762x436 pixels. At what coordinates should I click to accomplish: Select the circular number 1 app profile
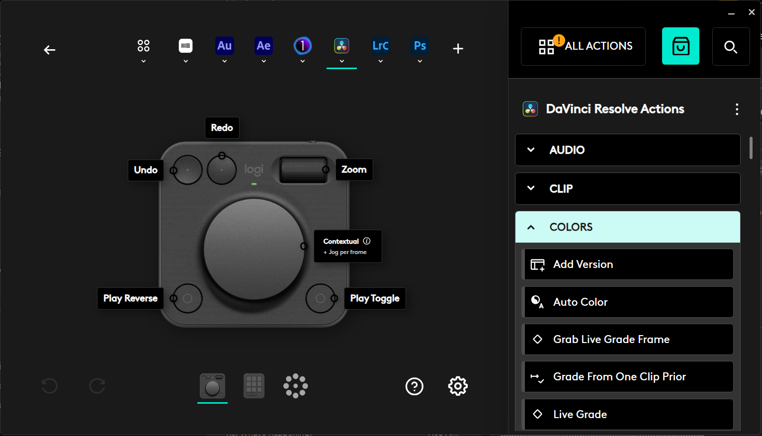(302, 46)
